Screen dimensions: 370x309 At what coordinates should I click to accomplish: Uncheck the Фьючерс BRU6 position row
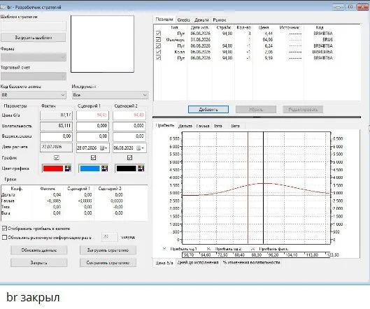[158, 40]
